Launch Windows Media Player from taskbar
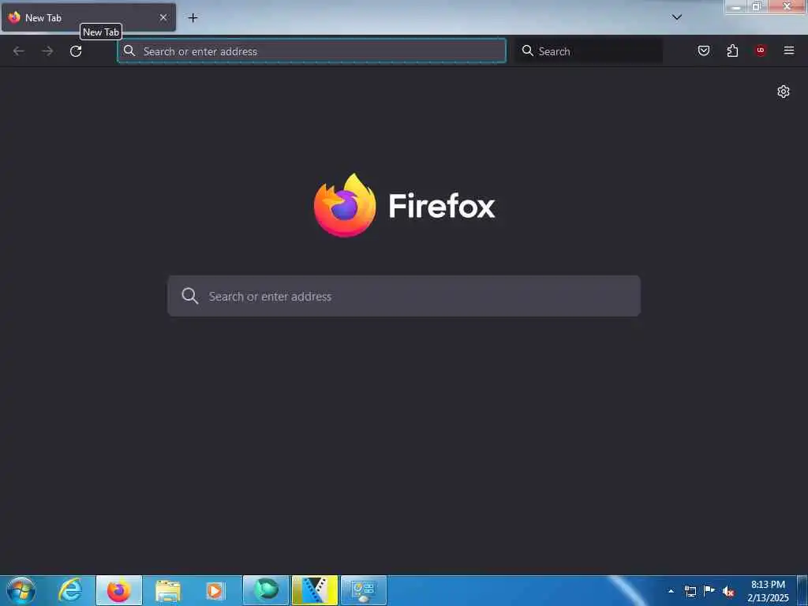 click(x=215, y=590)
